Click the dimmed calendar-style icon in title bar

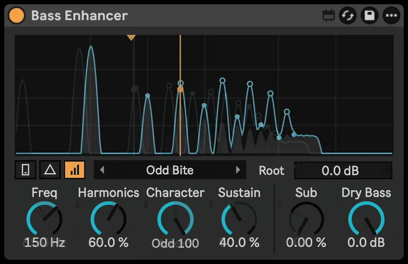point(328,15)
